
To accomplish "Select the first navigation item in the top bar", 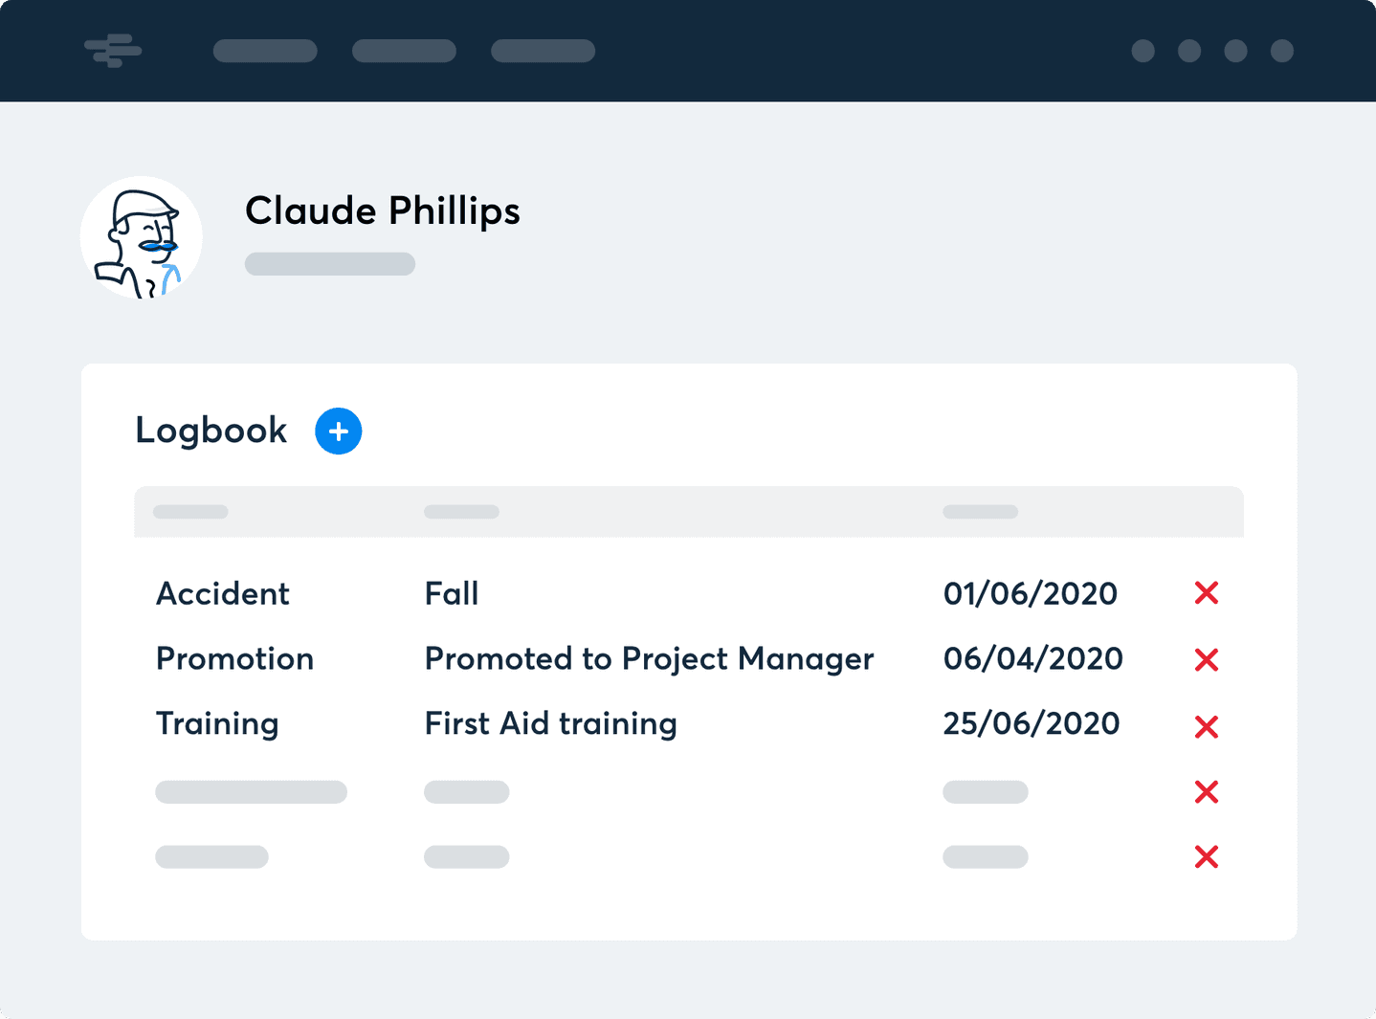I will pos(265,51).
